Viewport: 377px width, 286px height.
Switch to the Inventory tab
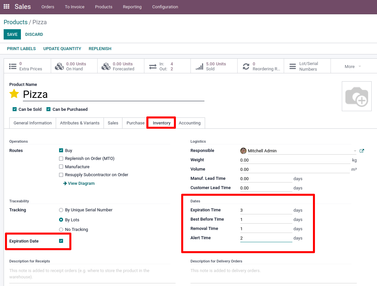tap(162, 123)
